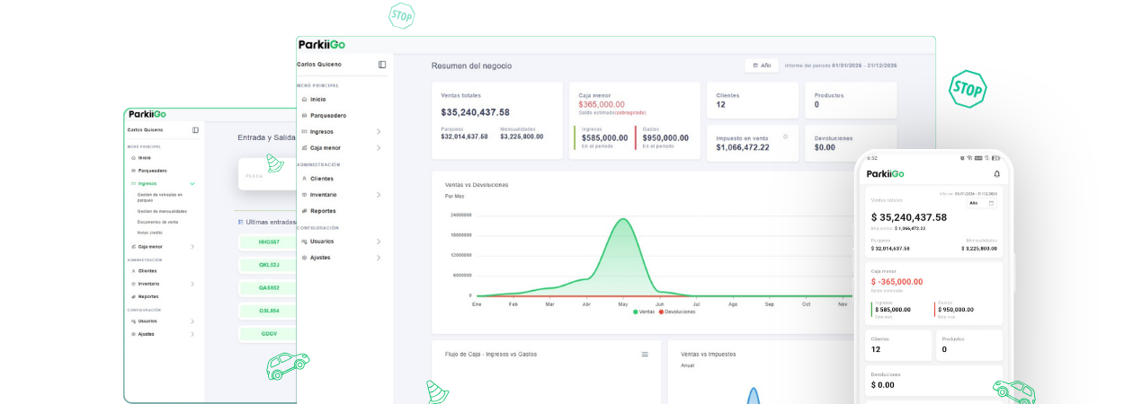
Task: Click the Ventas vs Impuestos chart title
Action: point(709,354)
